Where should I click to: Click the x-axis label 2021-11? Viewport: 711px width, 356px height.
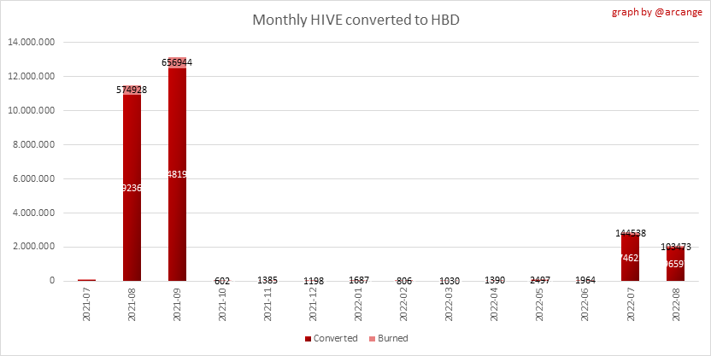pos(268,305)
